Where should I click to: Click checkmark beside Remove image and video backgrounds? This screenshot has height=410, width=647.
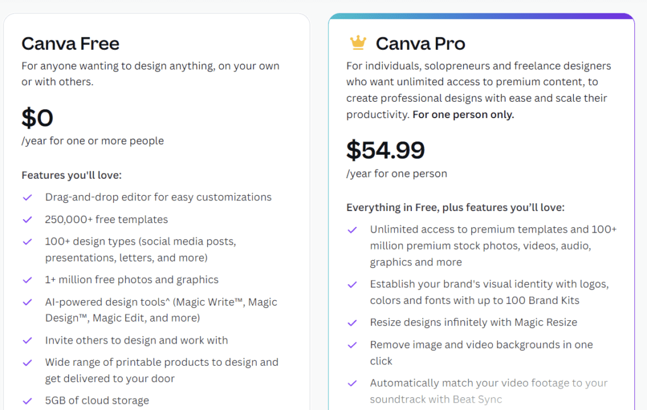pyautogui.click(x=353, y=345)
